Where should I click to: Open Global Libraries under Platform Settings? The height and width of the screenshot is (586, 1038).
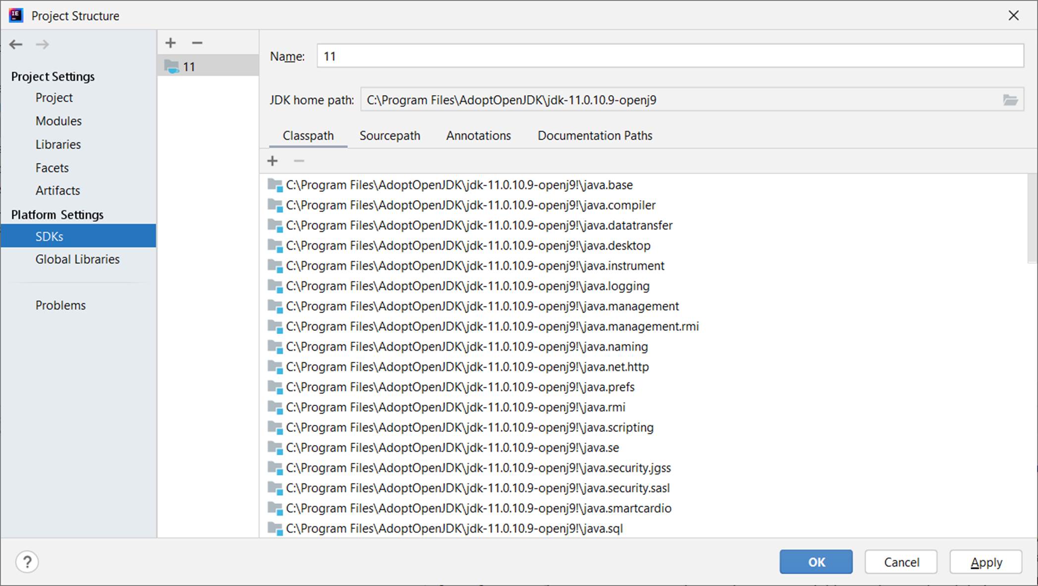coord(77,259)
